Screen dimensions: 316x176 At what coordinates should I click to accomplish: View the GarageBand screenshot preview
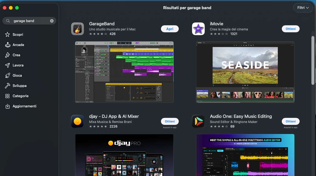[x=124, y=72]
